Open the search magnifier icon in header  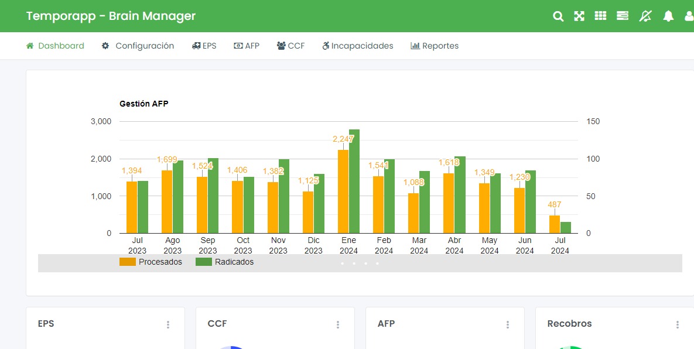pos(558,16)
